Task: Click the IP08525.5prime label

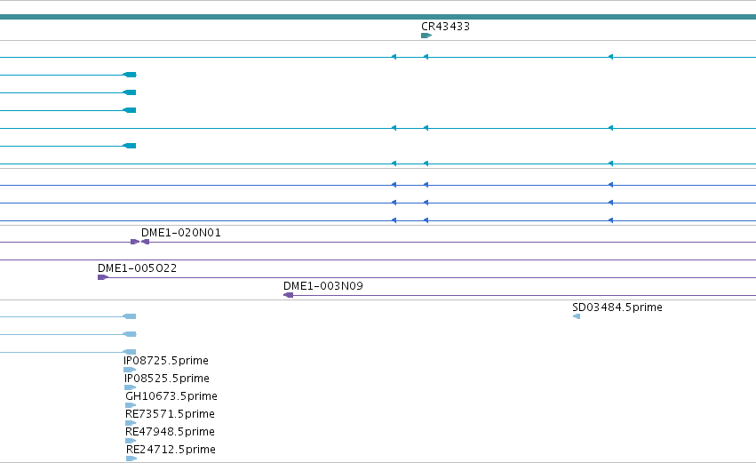Action: 167,379
